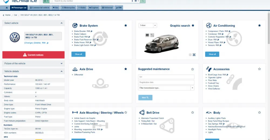Switch to the Motorcycles tab

pyautogui.click(x=68, y=8)
